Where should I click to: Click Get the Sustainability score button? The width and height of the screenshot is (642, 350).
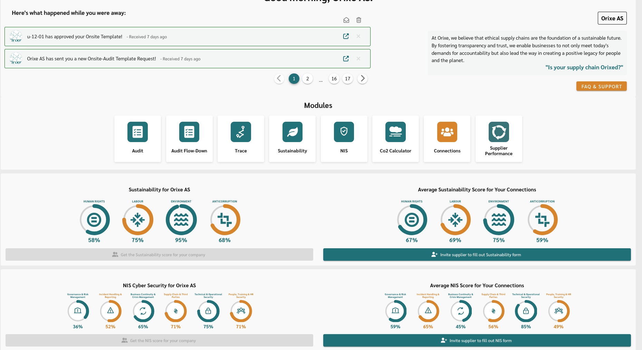click(159, 254)
